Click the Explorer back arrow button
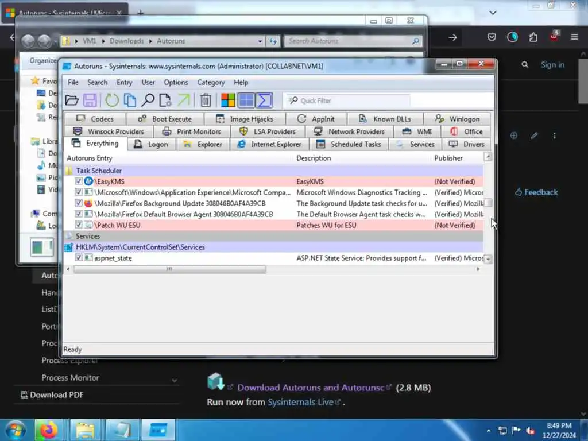This screenshot has width=588, height=441. pos(28,41)
